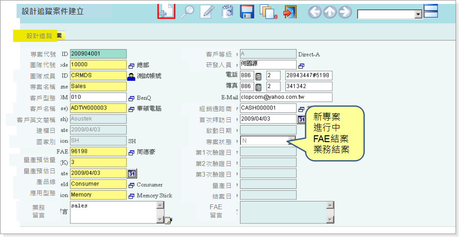Click the recycle bin delete icon
Image resolution: width=459 pixels, height=237 pixels.
[227, 12]
